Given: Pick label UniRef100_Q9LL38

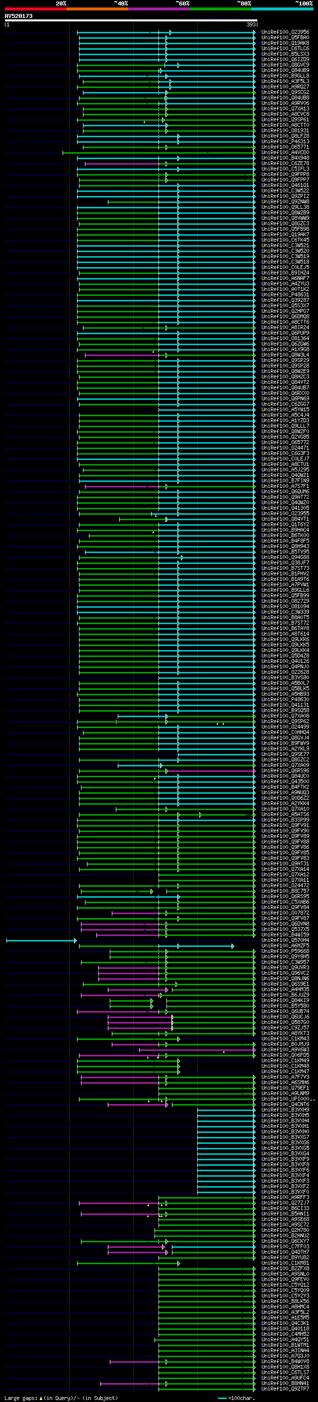Looking at the screenshot, I should click(285, 207).
